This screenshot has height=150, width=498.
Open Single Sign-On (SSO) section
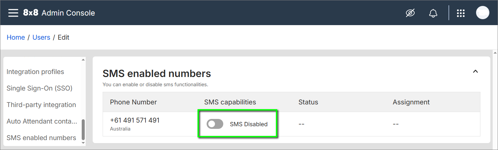click(39, 88)
